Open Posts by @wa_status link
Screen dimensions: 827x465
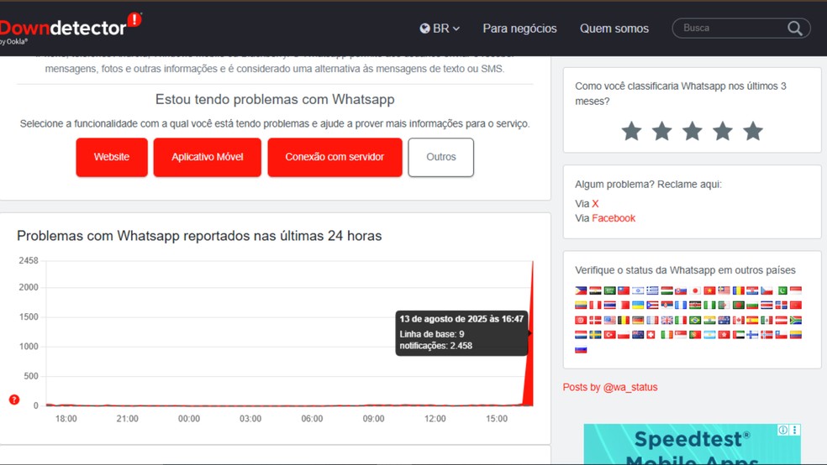(610, 387)
